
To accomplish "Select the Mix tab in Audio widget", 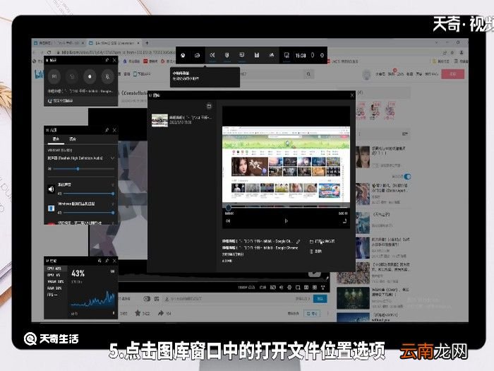I will tap(56, 139).
